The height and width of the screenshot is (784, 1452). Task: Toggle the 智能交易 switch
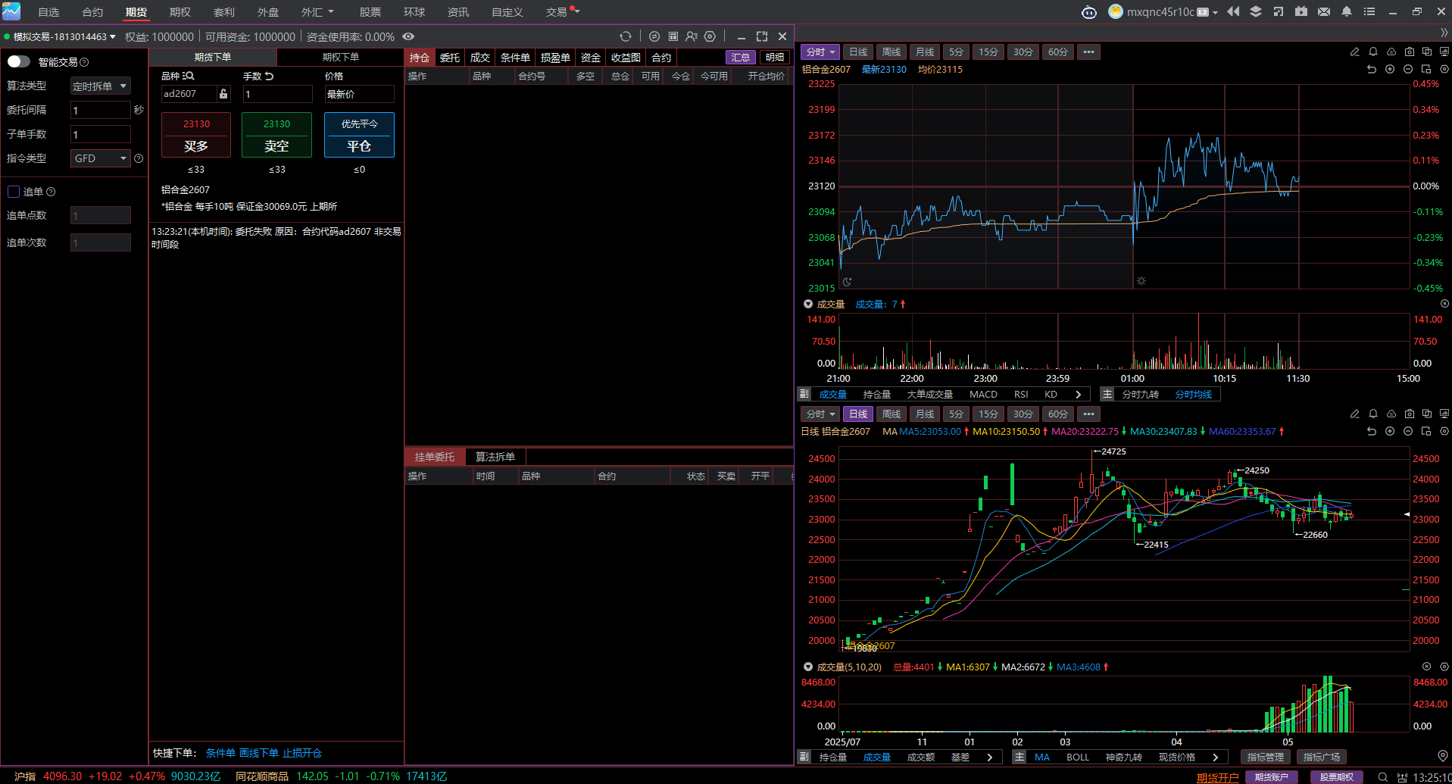tap(19, 61)
